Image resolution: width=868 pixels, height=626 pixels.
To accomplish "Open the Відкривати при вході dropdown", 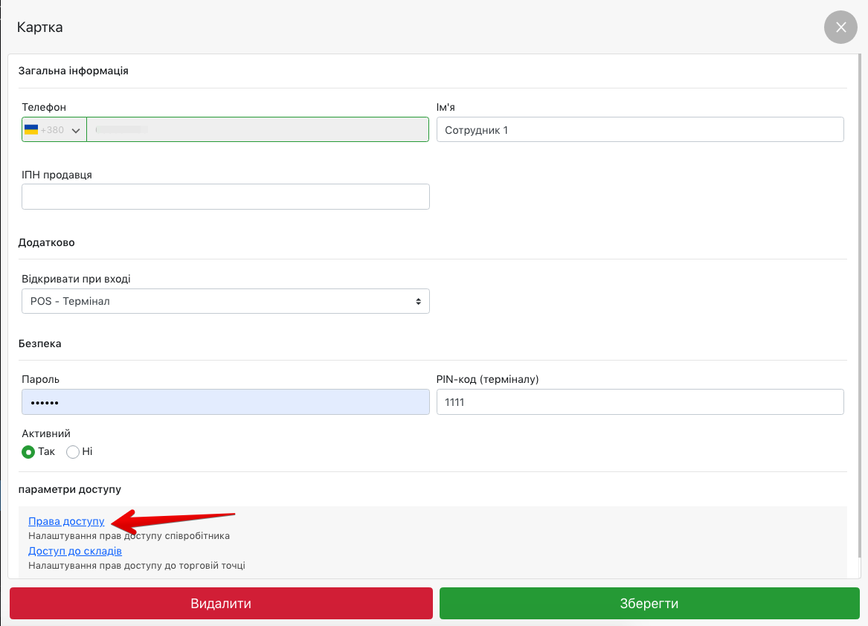I will pyautogui.click(x=225, y=301).
